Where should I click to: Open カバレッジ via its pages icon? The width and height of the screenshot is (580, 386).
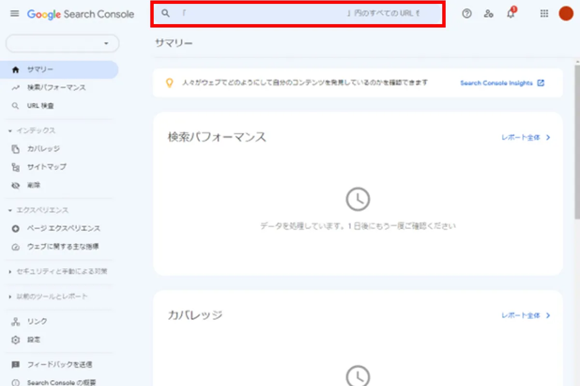[x=15, y=149]
